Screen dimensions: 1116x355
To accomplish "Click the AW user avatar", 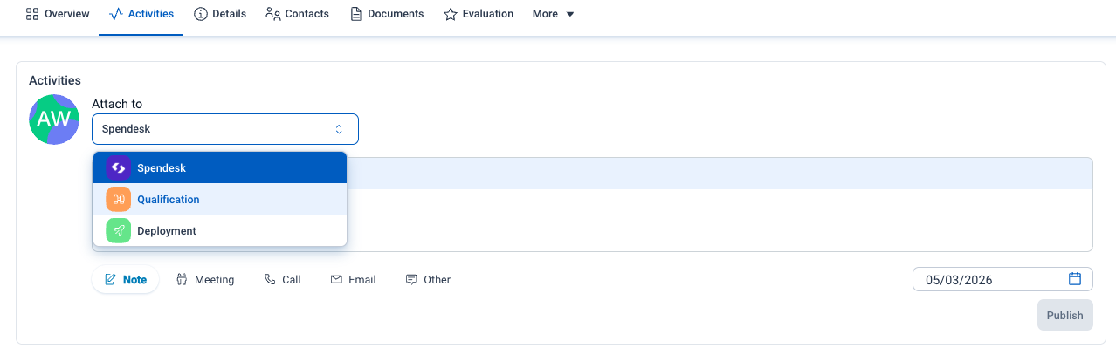I will tap(54, 119).
